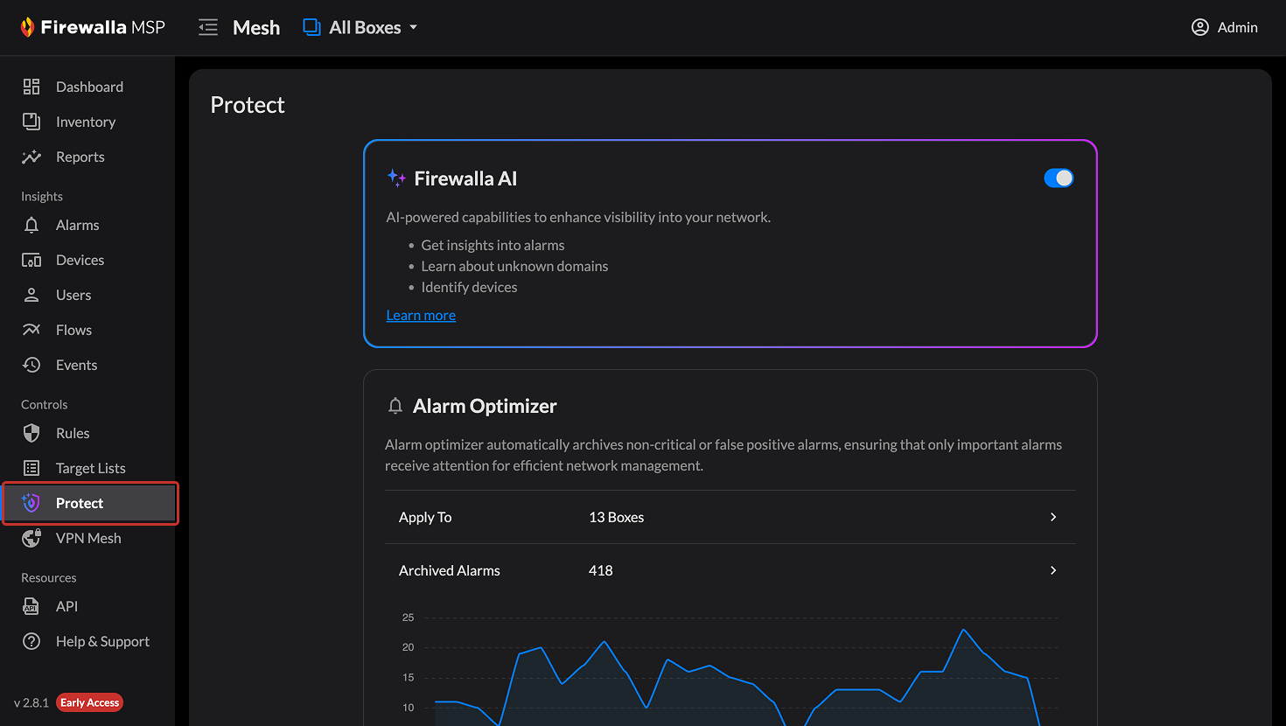
Task: Click the Reports chart icon
Action: point(31,157)
